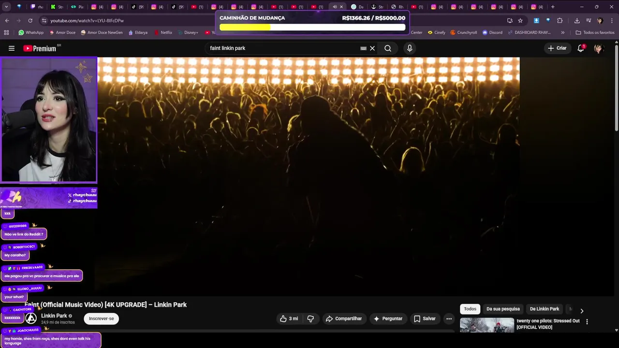Click install app icon in address bar

pyautogui.click(x=510, y=21)
